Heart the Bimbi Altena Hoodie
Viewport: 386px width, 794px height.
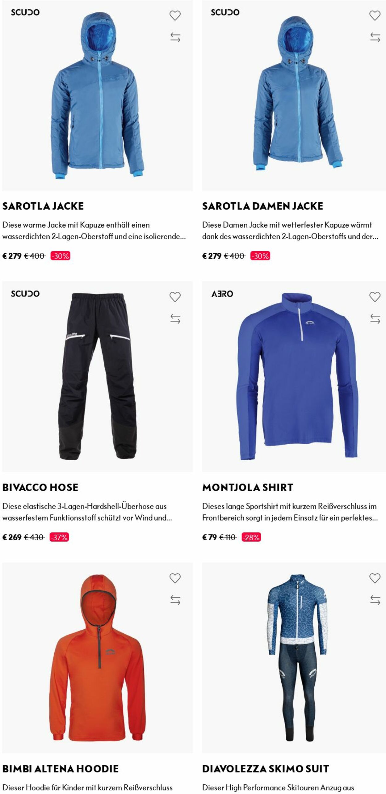[x=175, y=578]
